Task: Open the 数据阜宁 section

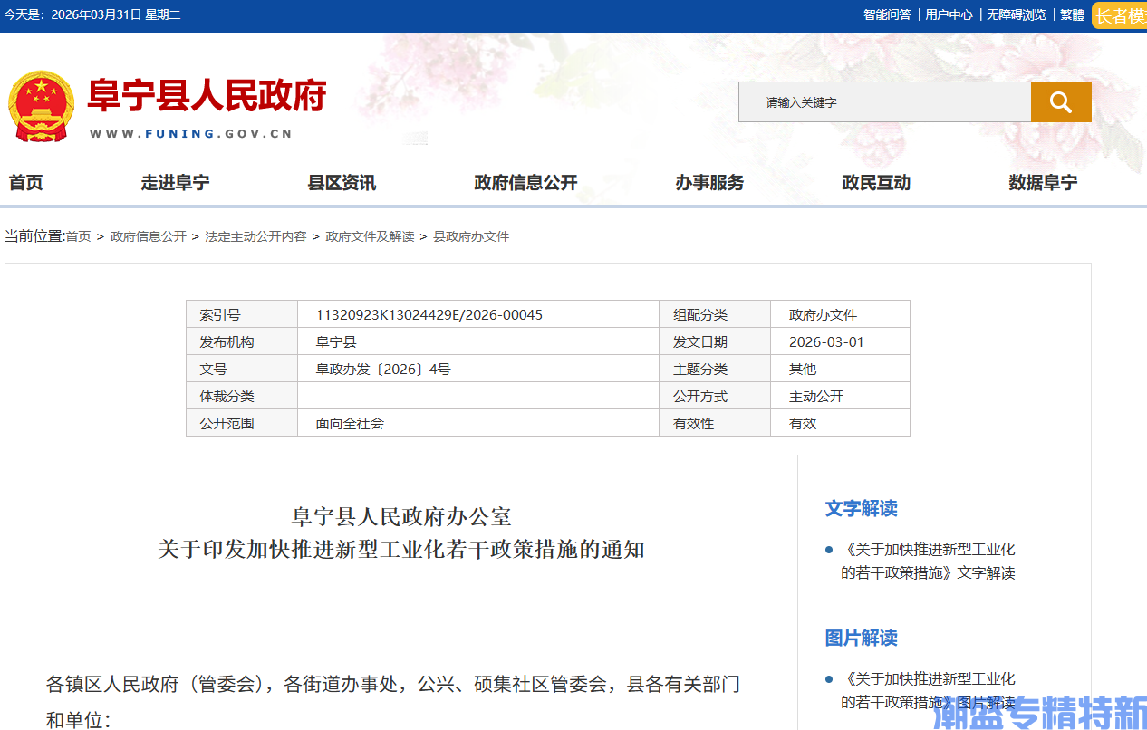Action: 1042,183
